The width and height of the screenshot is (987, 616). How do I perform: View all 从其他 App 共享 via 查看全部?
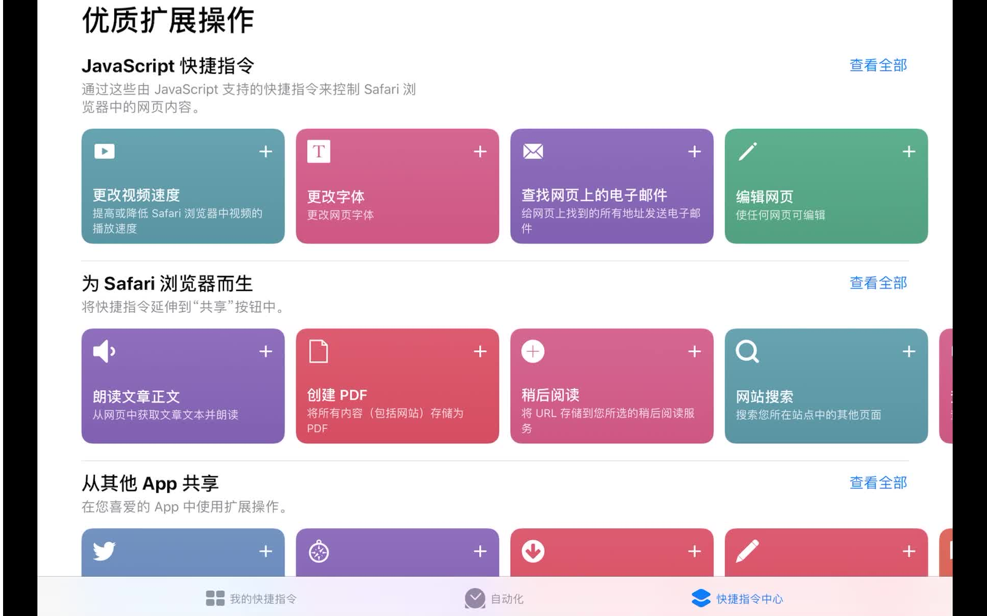(878, 483)
